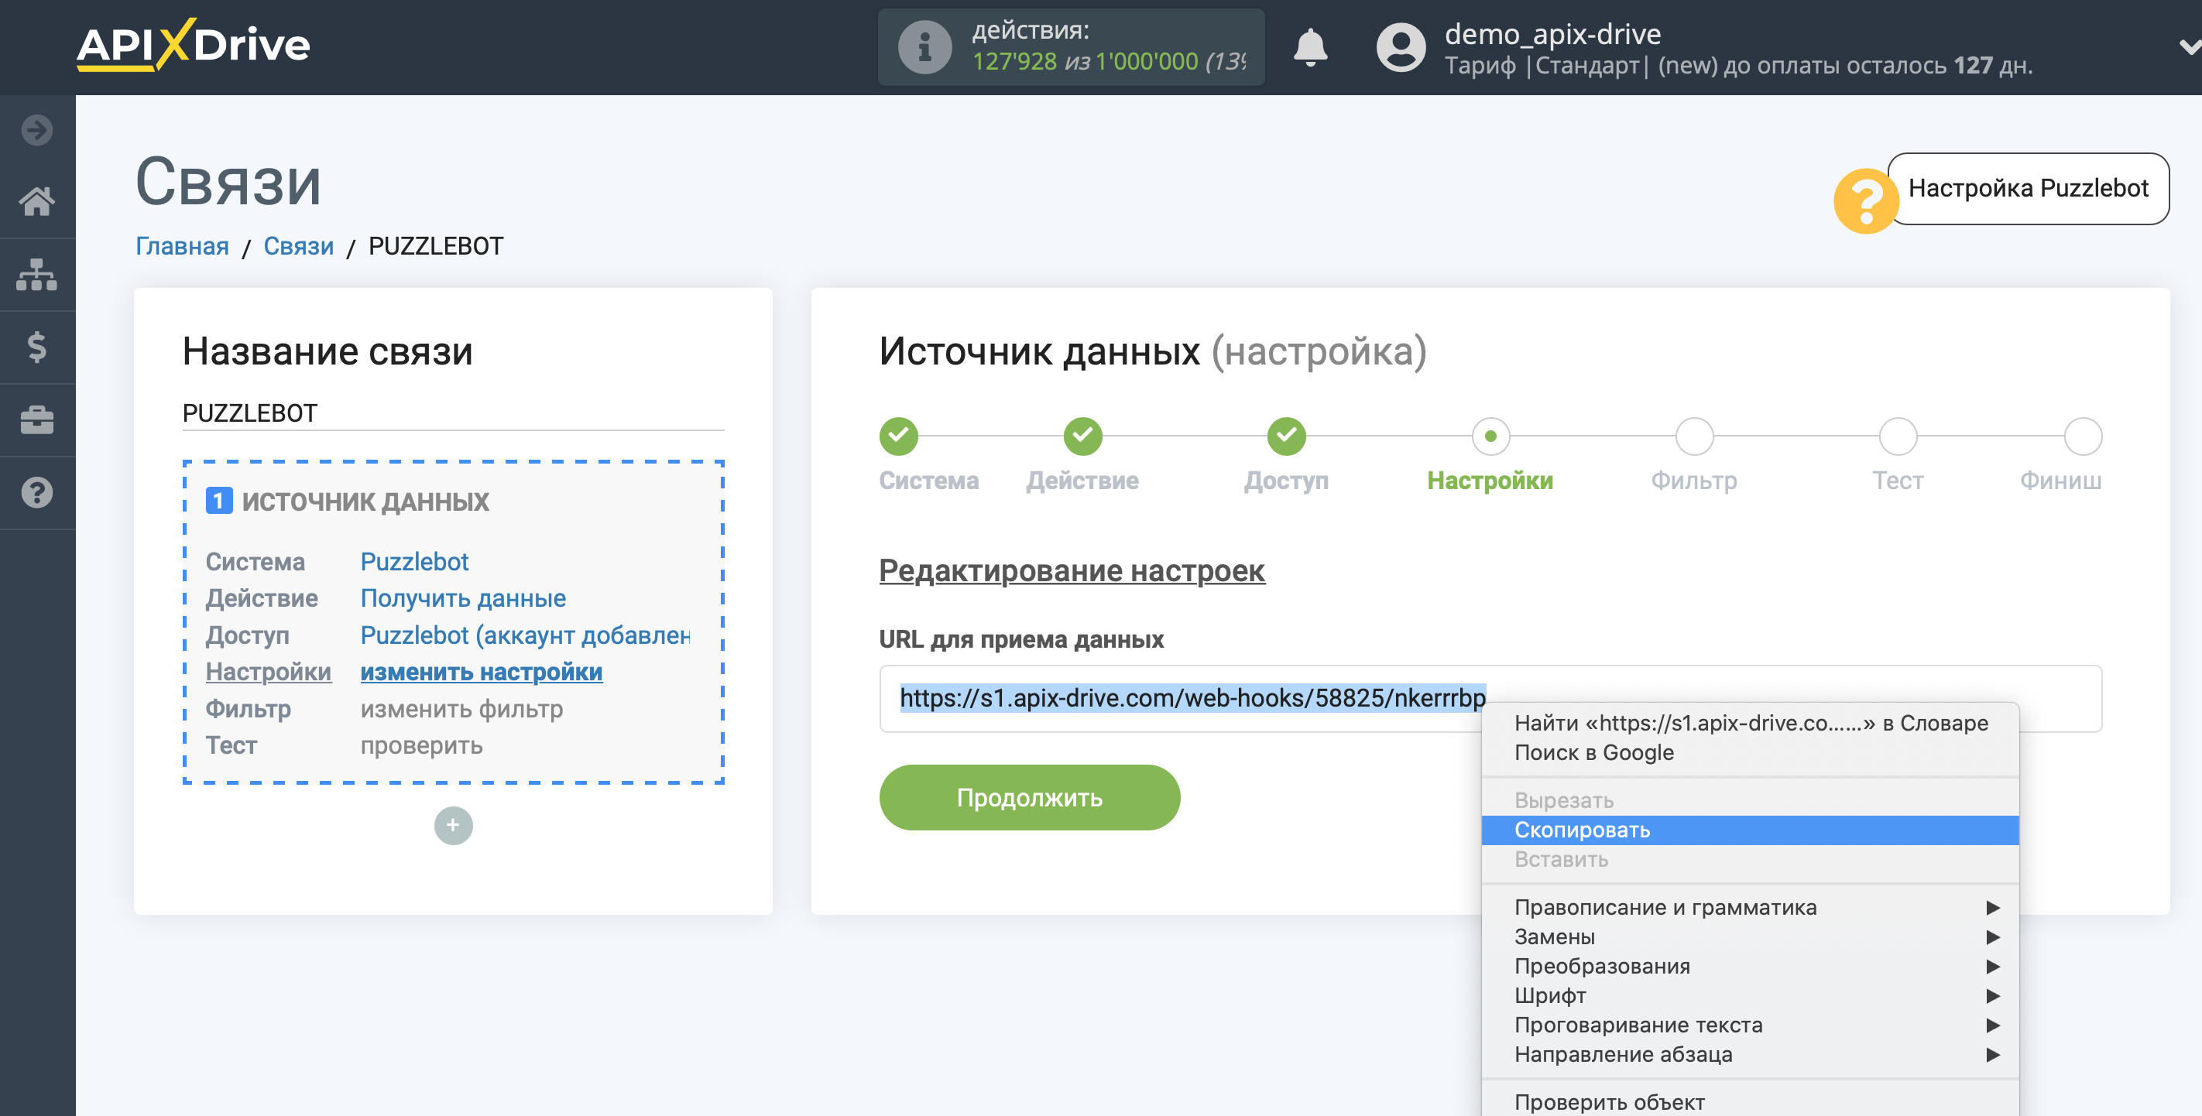Go to Главная breadcrumb link
This screenshot has height=1116, width=2202.
[182, 246]
